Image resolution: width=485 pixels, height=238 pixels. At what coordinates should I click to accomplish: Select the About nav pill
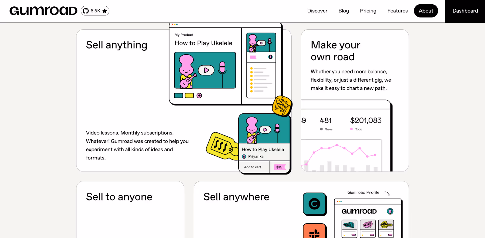426,11
